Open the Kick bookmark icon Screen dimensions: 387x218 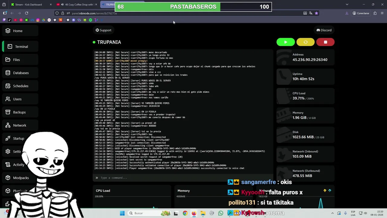coord(27,20)
